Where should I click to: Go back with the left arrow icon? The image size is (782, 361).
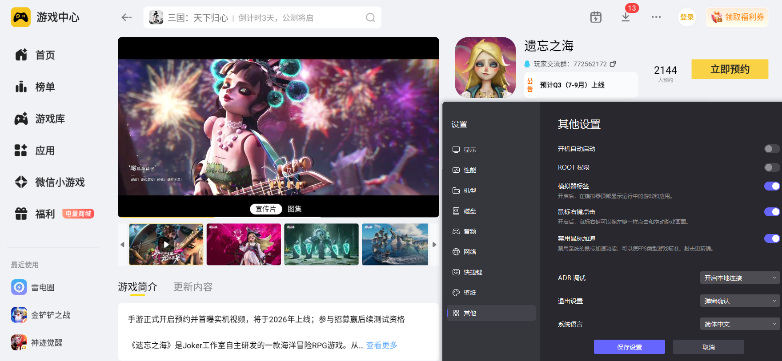pos(127,17)
